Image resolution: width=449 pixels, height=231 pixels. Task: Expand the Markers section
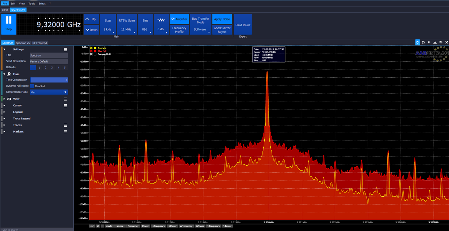4,132
